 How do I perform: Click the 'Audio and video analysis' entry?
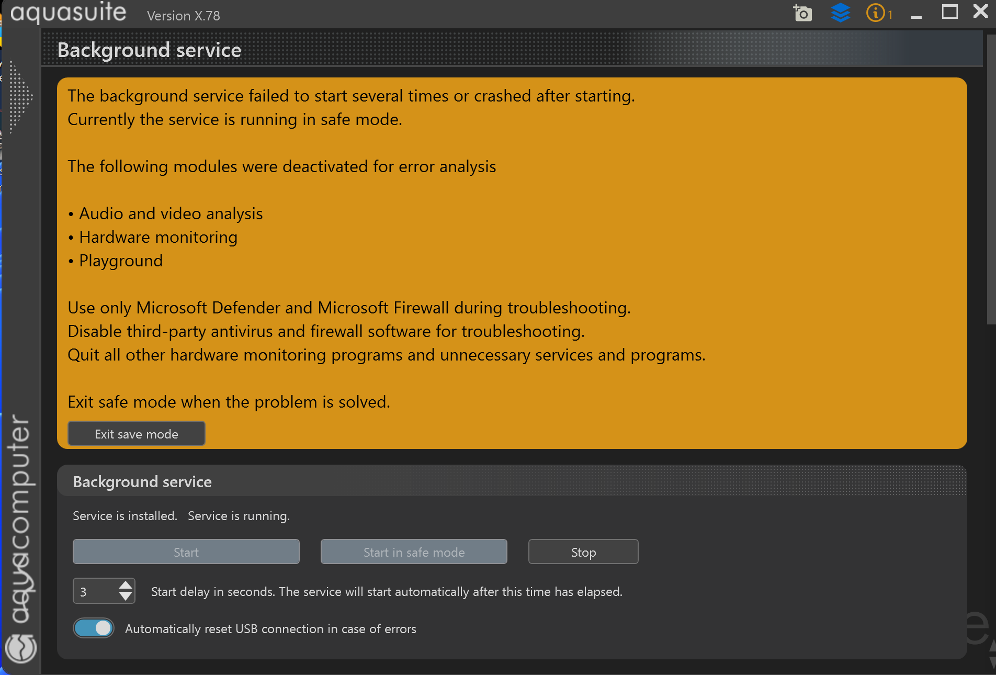coord(171,213)
